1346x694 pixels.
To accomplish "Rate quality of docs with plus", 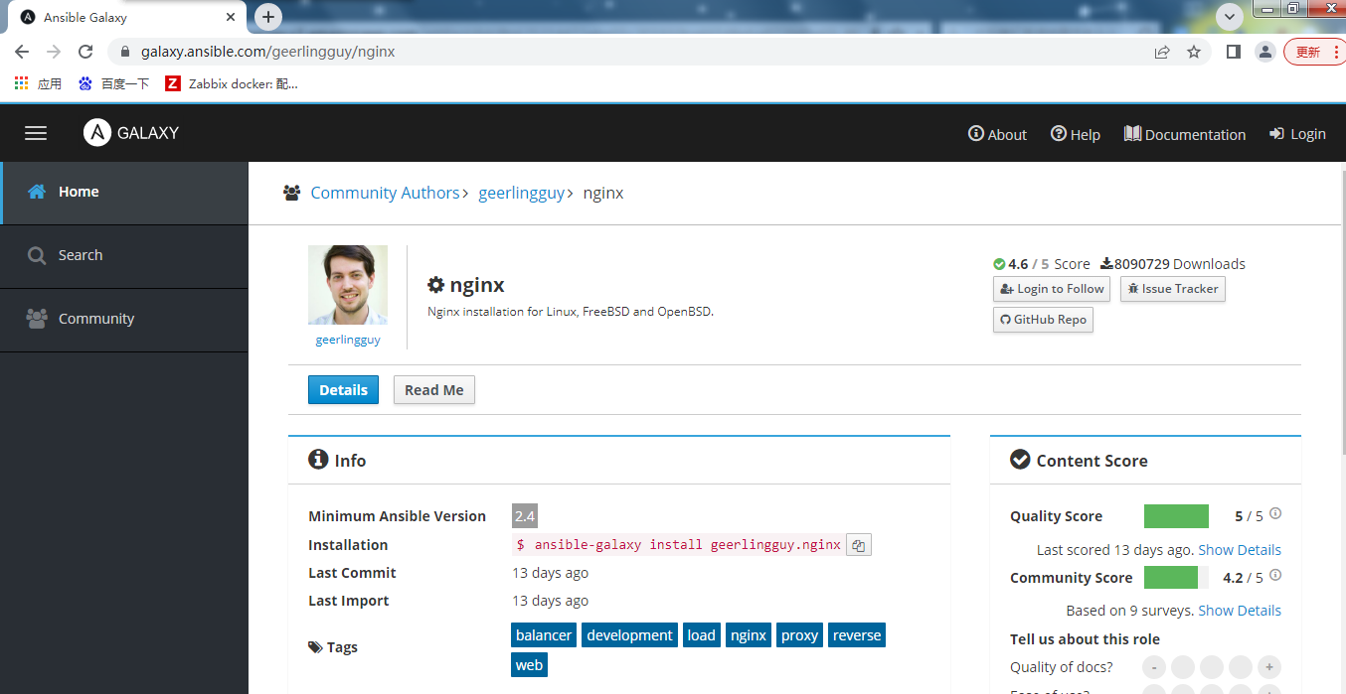I will tap(1267, 667).
